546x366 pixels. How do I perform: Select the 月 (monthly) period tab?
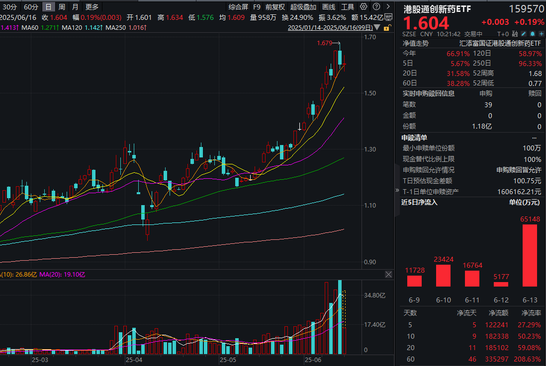75,6
